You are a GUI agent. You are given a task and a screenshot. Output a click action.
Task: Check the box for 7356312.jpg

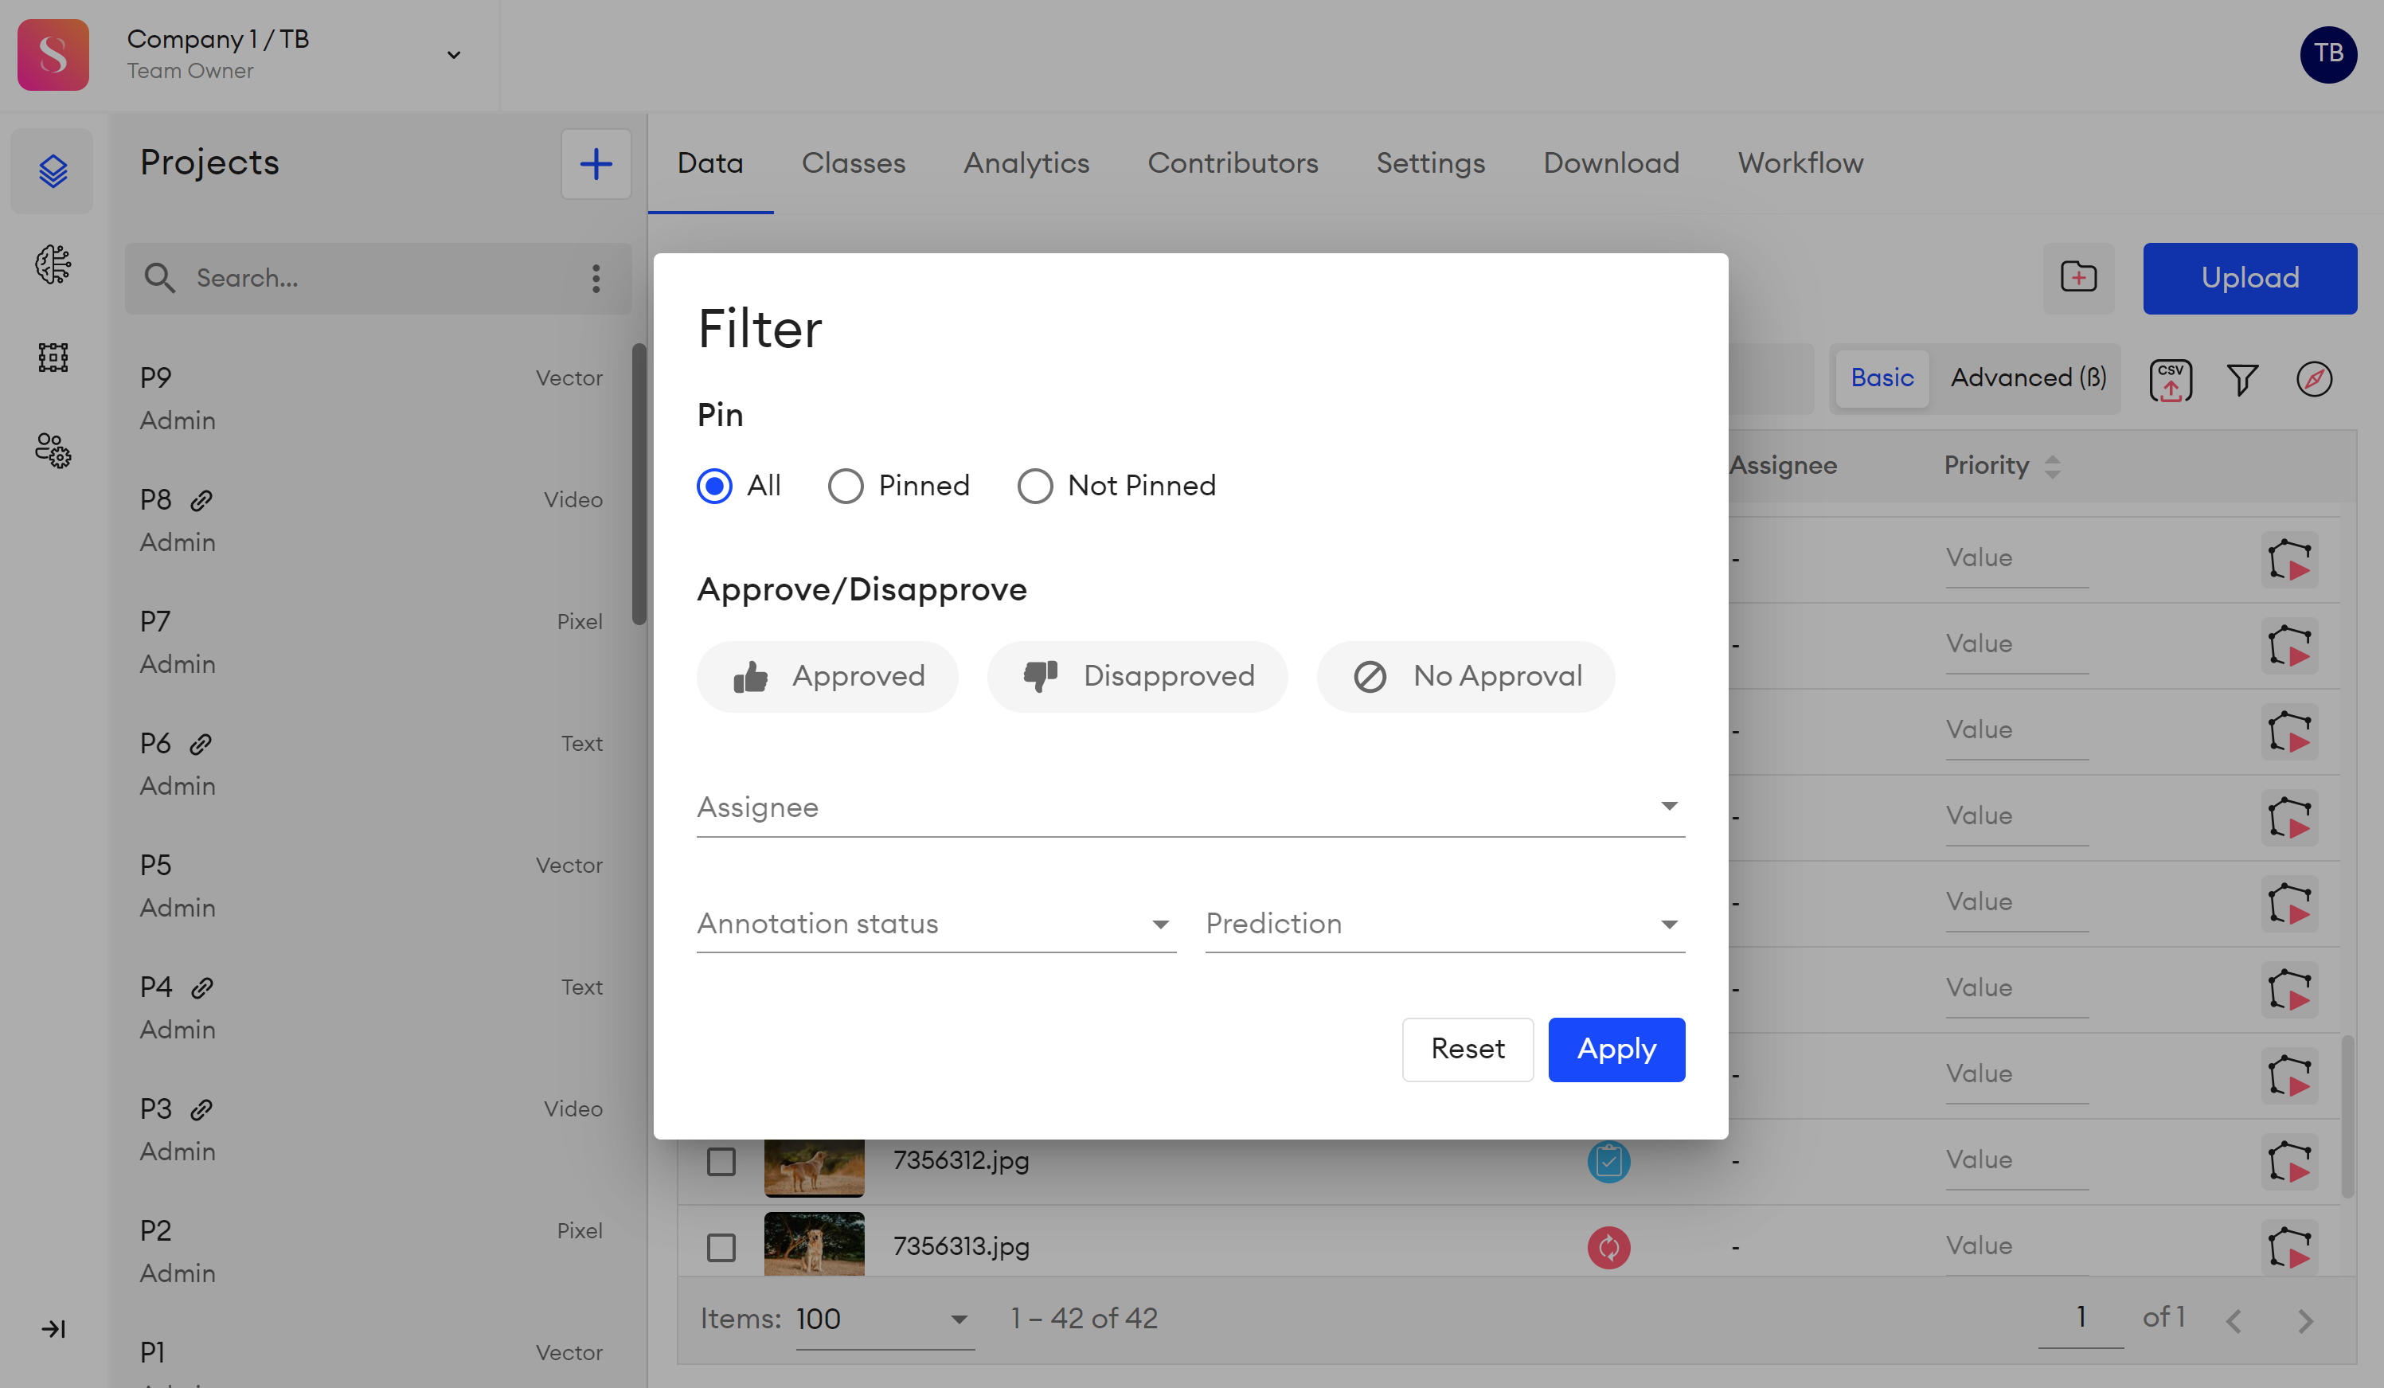coord(721,1162)
